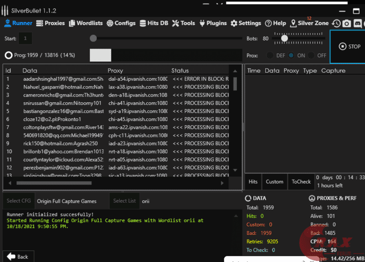The image size is (365, 262).
Task: Sort by the Data column header in bot list
Action: [x=30, y=71]
